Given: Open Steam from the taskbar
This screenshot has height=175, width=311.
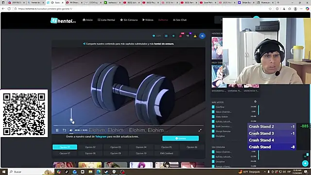Looking at the screenshot, I should [106, 172].
